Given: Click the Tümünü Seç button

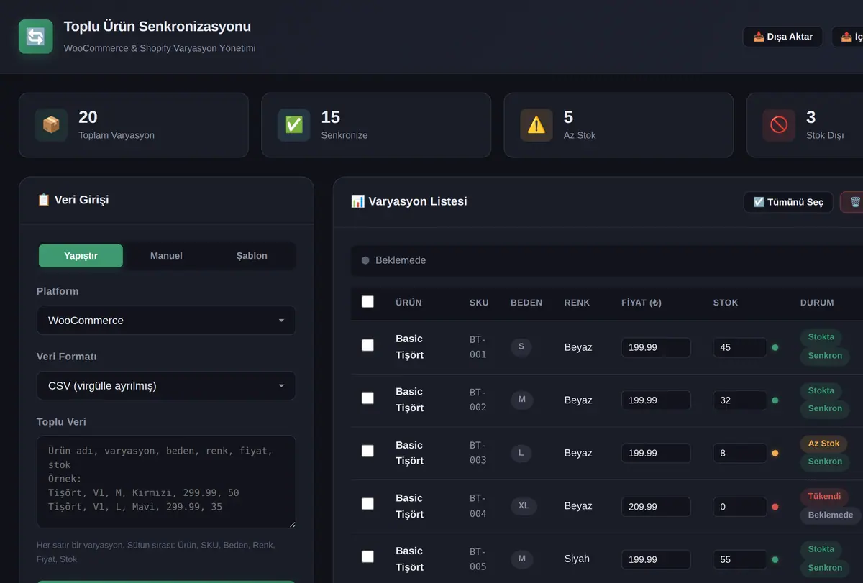Looking at the screenshot, I should click(788, 202).
